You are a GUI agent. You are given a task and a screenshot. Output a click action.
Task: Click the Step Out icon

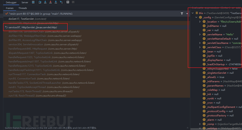click(x=56, y=2)
